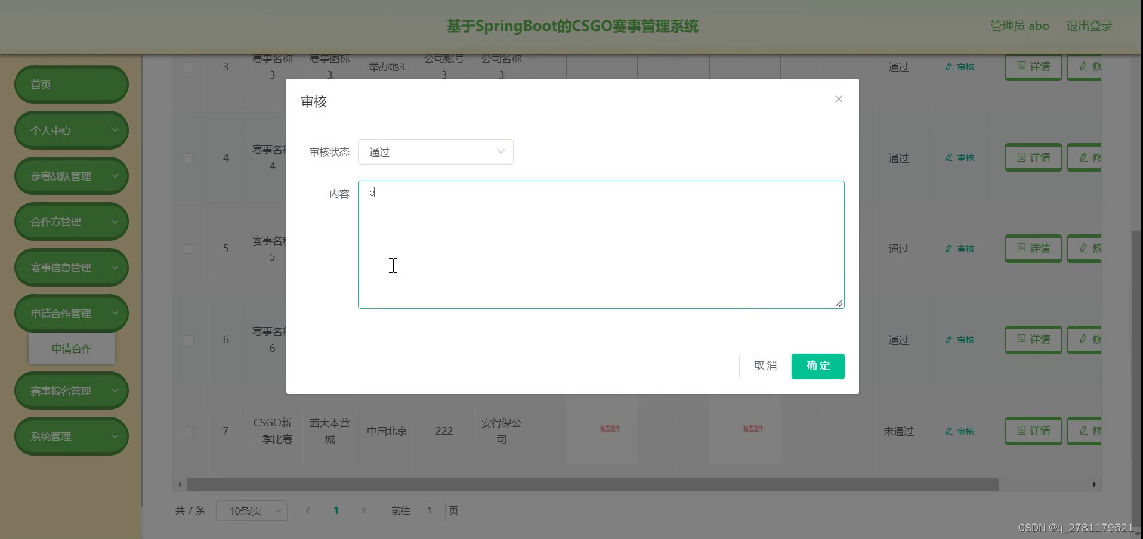Image resolution: width=1143 pixels, height=539 pixels.
Task: Click cell CSGO新一季比赛 in row 7
Action: (273, 431)
